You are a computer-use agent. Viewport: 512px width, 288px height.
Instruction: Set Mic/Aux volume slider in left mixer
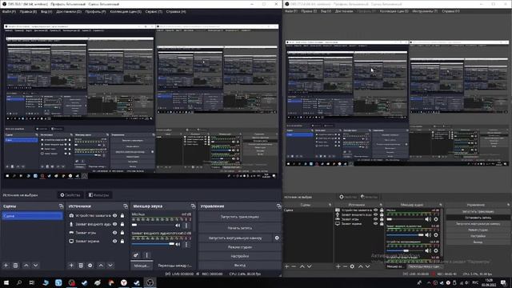(153, 225)
